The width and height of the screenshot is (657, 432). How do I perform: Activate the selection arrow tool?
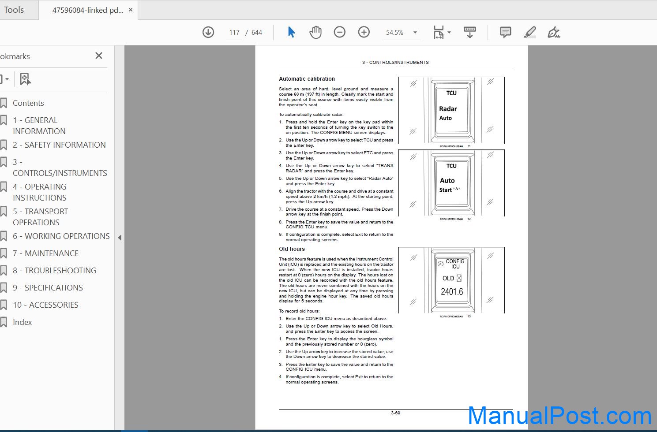pyautogui.click(x=291, y=32)
